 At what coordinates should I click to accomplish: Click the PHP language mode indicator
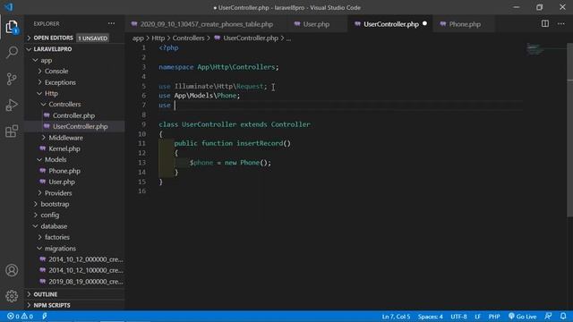click(494, 317)
